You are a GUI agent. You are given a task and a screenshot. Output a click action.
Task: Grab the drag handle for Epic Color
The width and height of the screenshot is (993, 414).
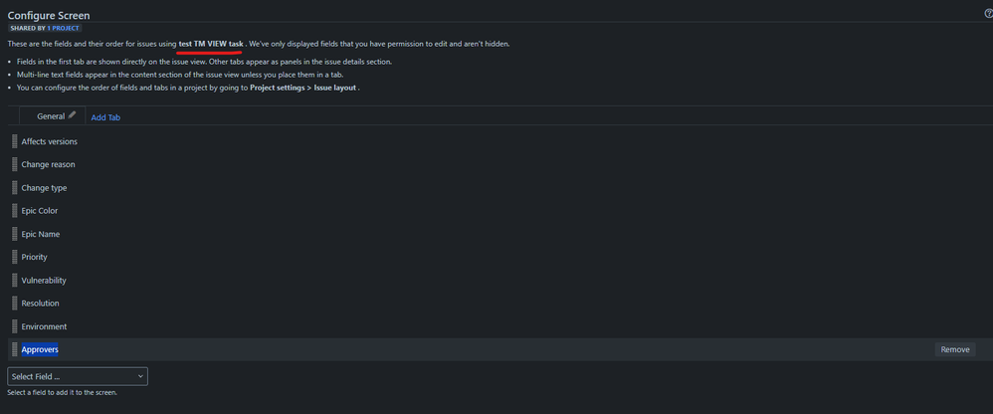[x=15, y=211]
